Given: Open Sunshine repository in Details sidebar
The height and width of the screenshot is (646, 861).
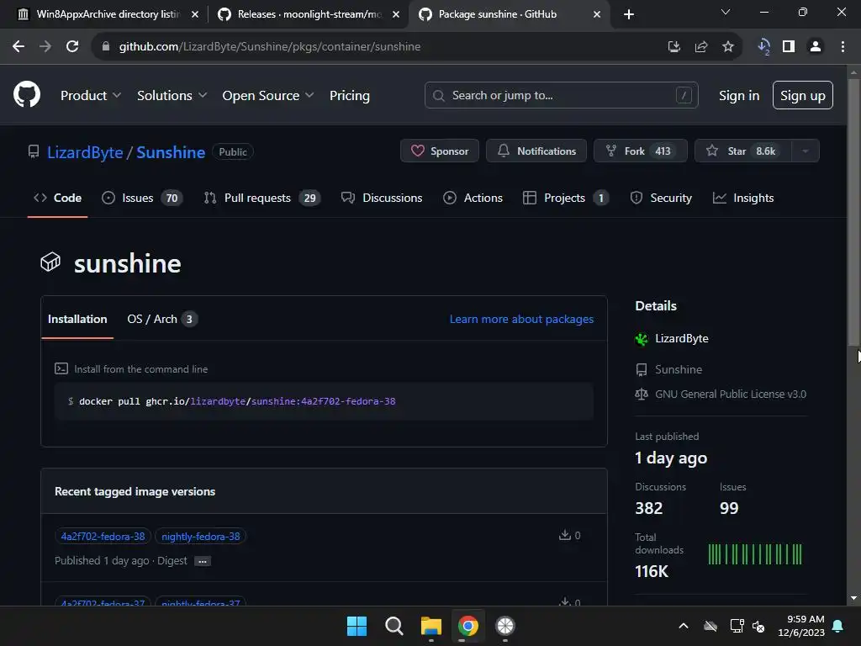Looking at the screenshot, I should point(679,369).
